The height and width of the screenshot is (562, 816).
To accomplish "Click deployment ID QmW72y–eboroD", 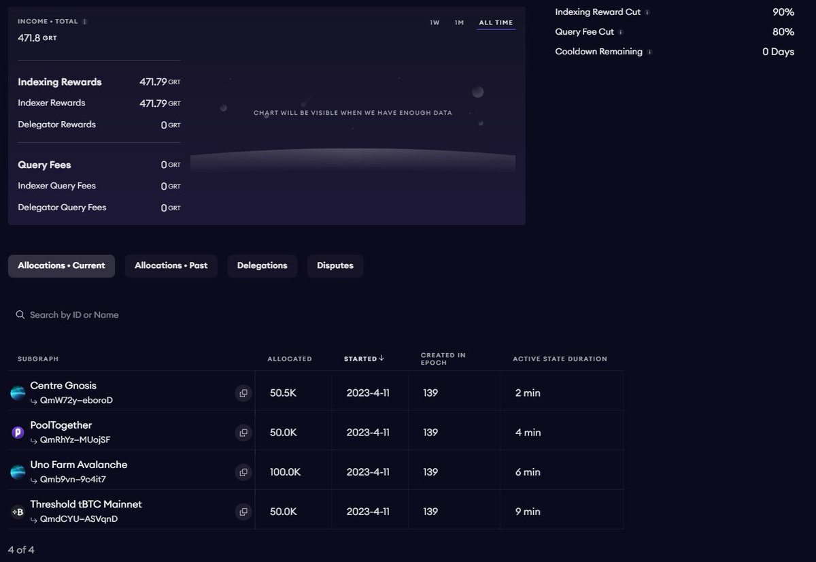I will [x=76, y=400].
